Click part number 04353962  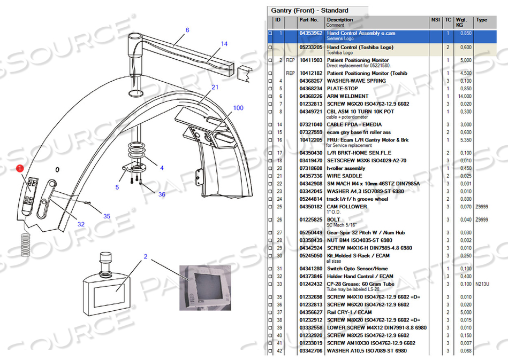coord(310,33)
